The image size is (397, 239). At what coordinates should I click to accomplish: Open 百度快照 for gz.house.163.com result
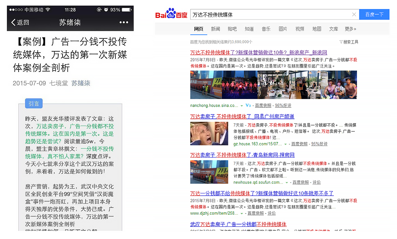pos(299,144)
